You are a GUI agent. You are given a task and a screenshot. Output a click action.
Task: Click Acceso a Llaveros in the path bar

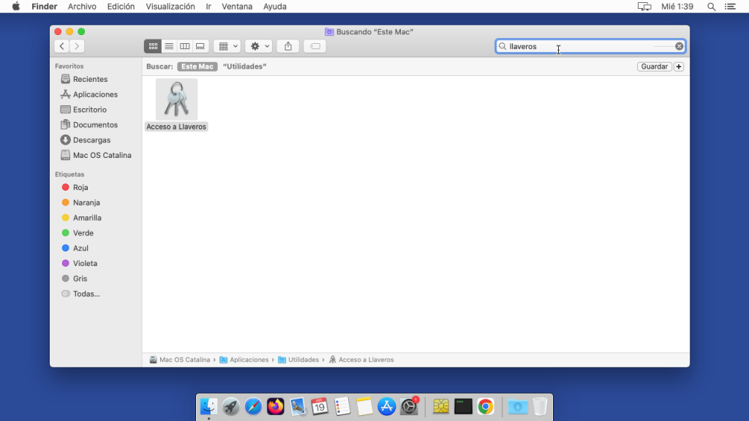click(361, 360)
